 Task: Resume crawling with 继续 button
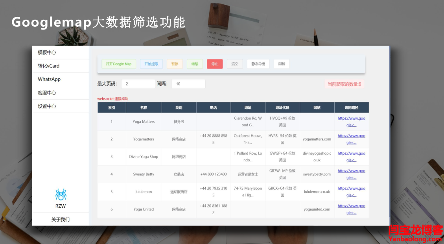pyautogui.click(x=195, y=64)
